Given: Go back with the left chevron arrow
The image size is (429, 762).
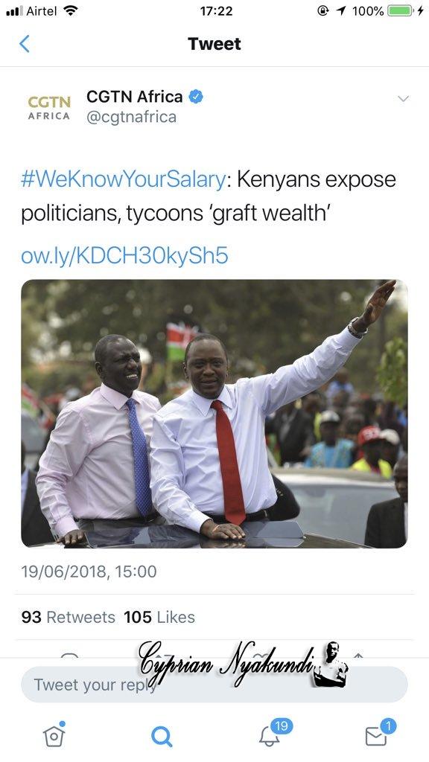Looking at the screenshot, I should point(25,44).
